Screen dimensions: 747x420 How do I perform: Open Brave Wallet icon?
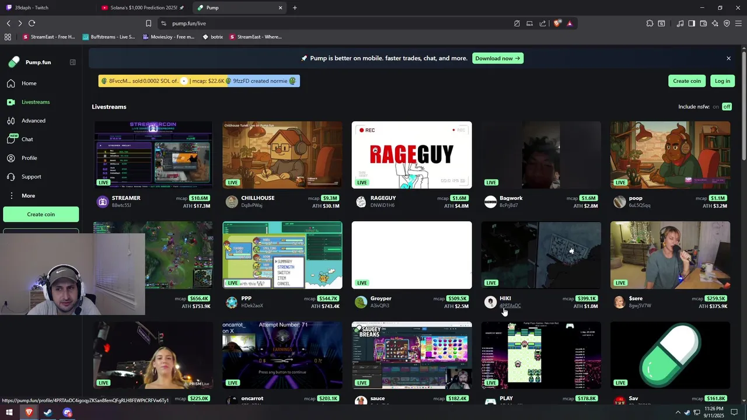point(703,23)
